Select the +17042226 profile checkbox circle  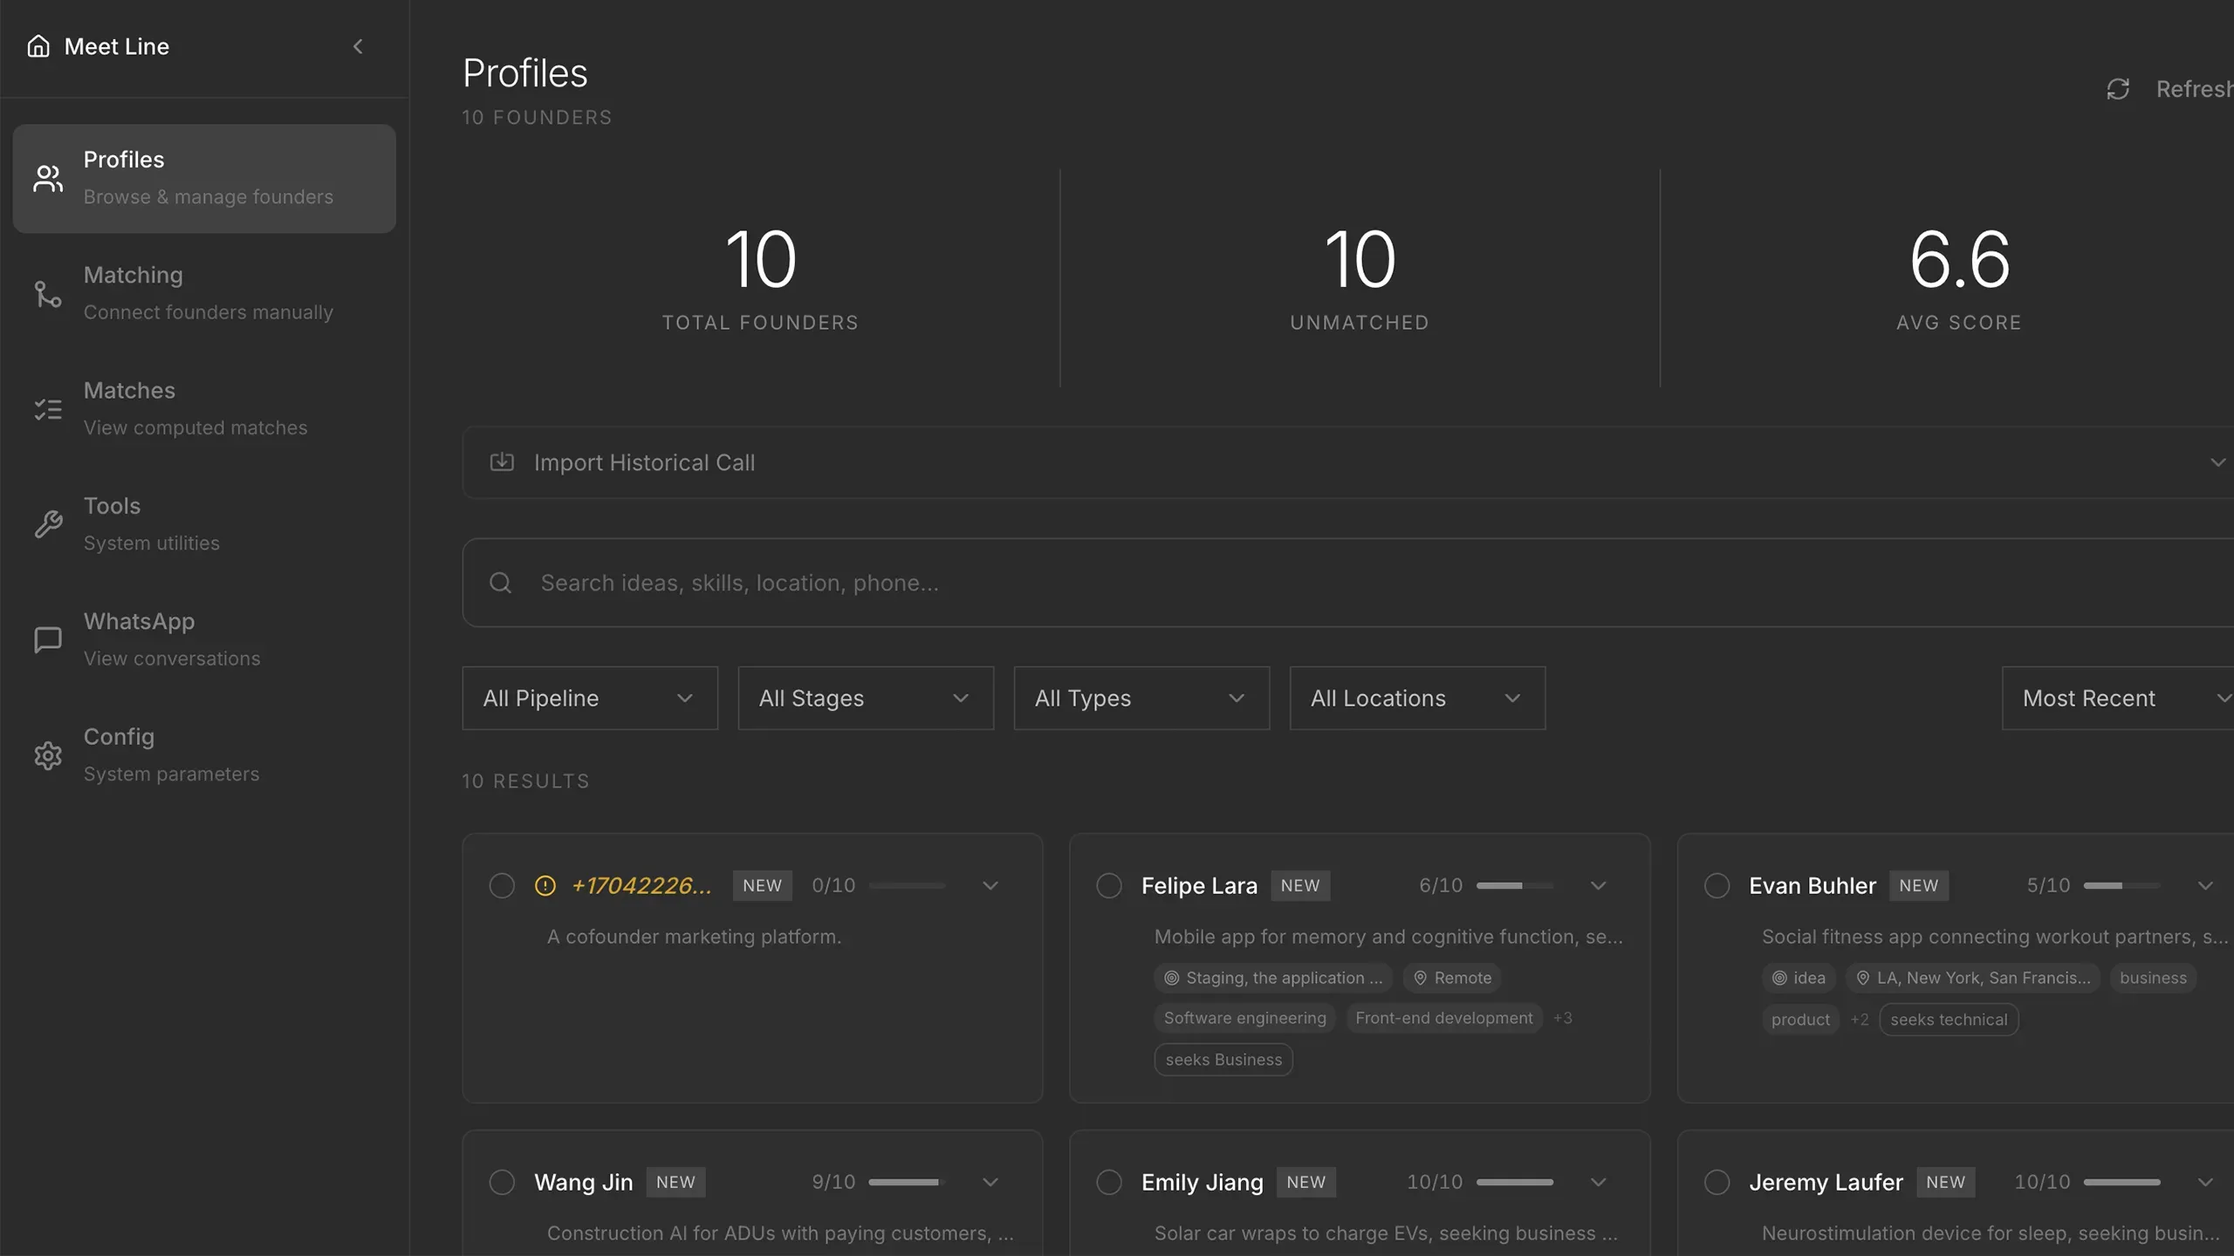[x=502, y=885]
